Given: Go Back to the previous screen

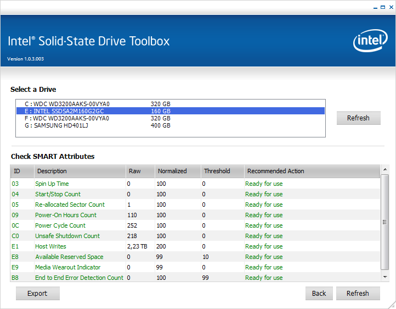Looking at the screenshot, I should coord(319,293).
